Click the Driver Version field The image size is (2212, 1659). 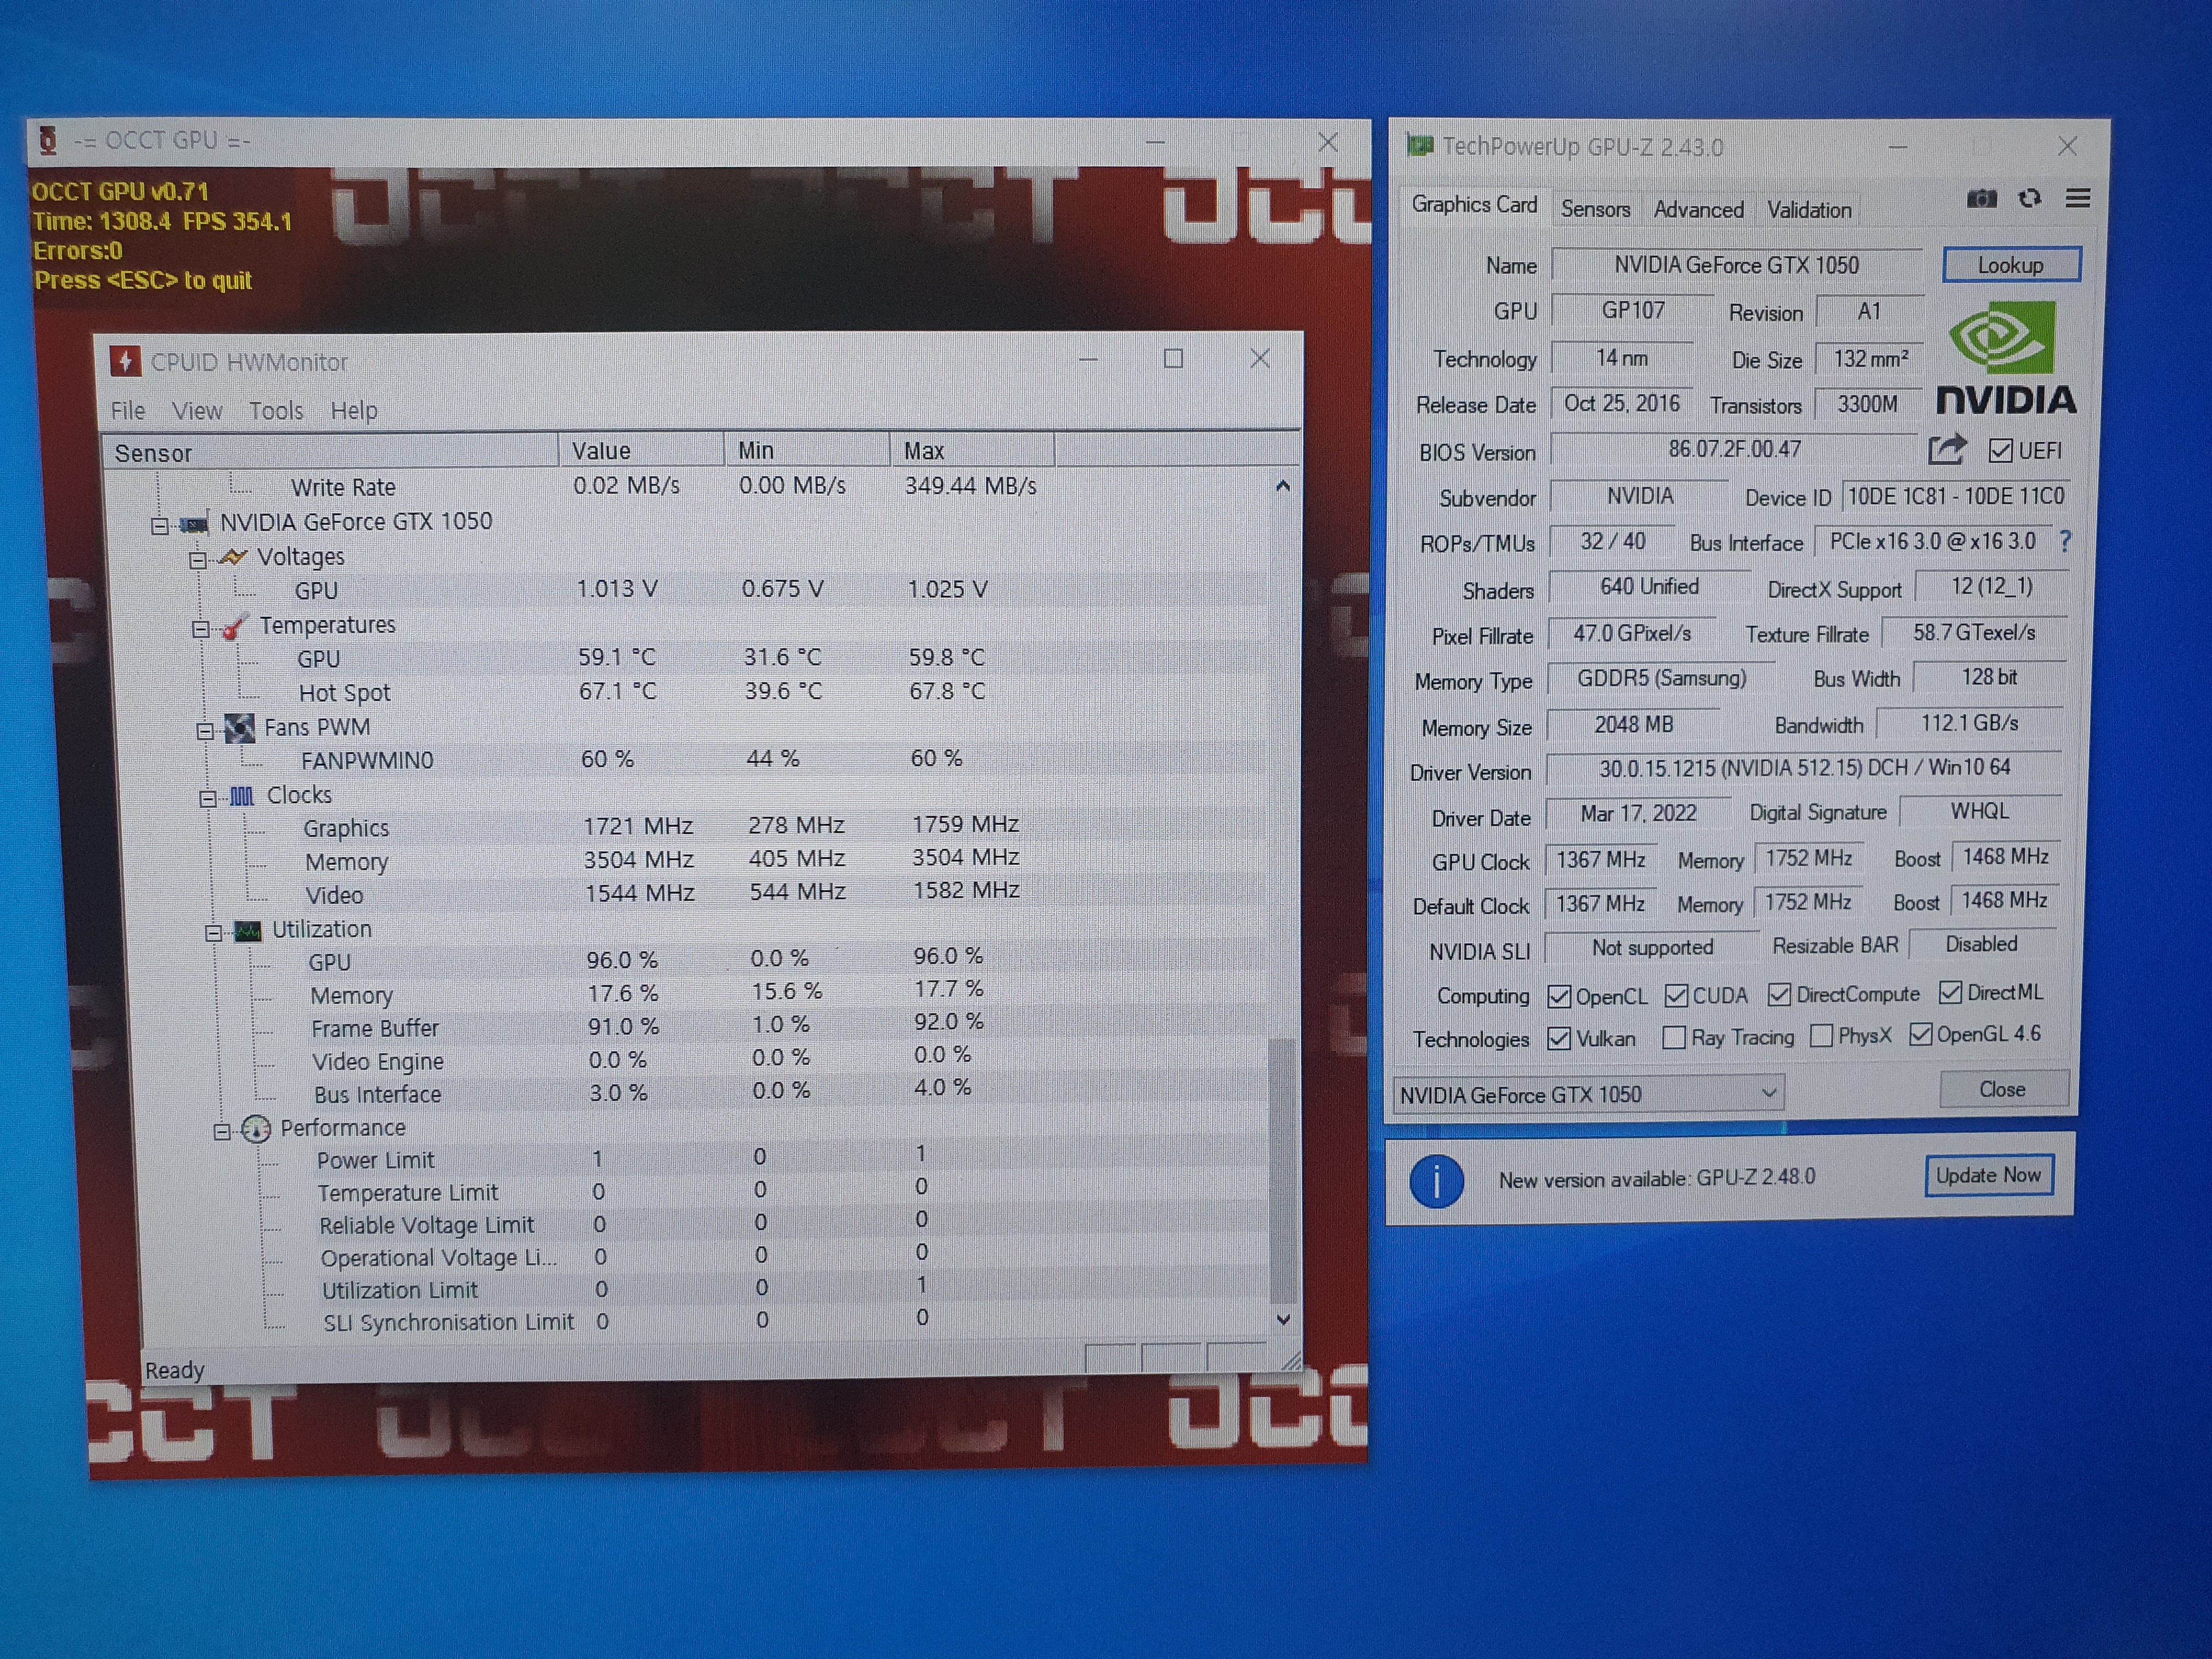point(1804,768)
